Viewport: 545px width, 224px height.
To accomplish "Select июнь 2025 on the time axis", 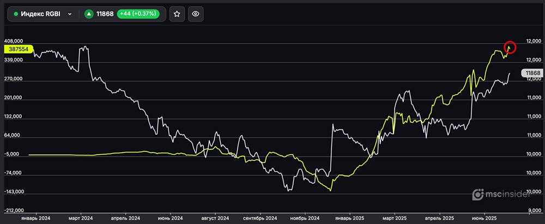I will tap(485, 219).
